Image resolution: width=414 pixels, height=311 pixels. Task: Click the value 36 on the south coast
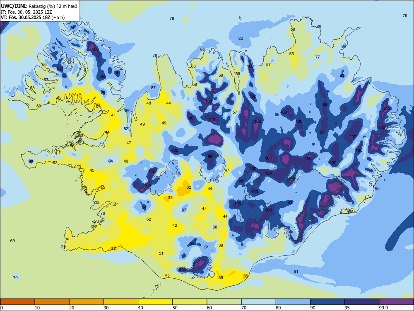tap(246, 276)
